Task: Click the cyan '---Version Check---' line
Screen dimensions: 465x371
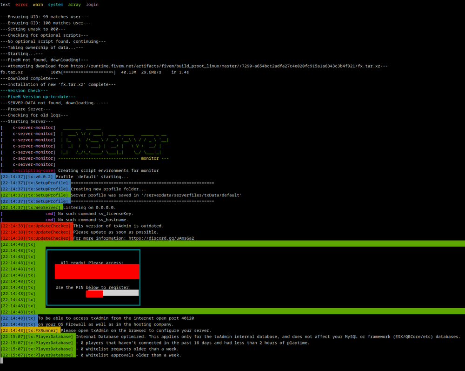Action: 24,90
